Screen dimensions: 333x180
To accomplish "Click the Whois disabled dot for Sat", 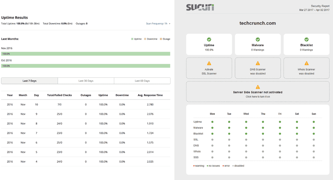I will click(297, 151).
